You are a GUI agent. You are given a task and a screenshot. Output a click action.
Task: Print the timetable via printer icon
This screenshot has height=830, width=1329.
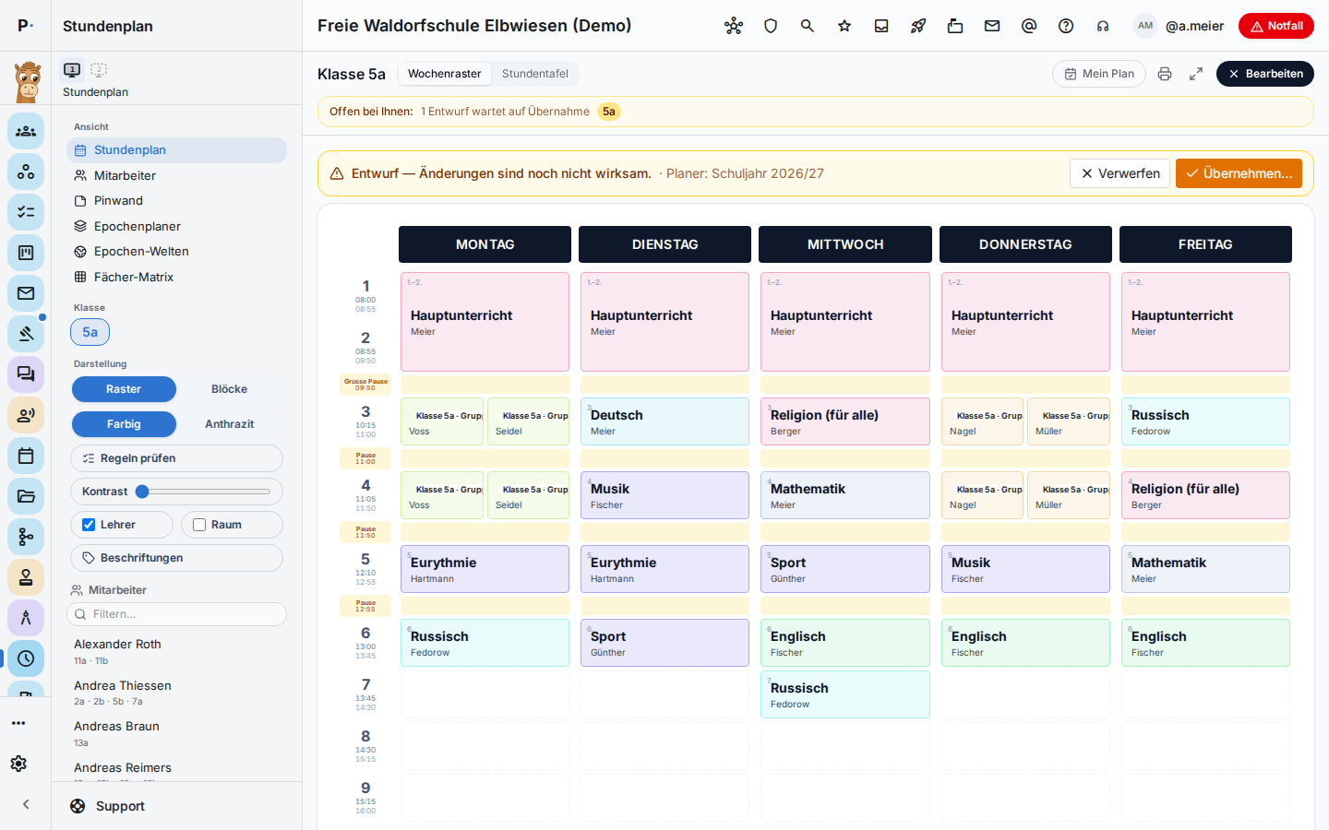coord(1165,74)
